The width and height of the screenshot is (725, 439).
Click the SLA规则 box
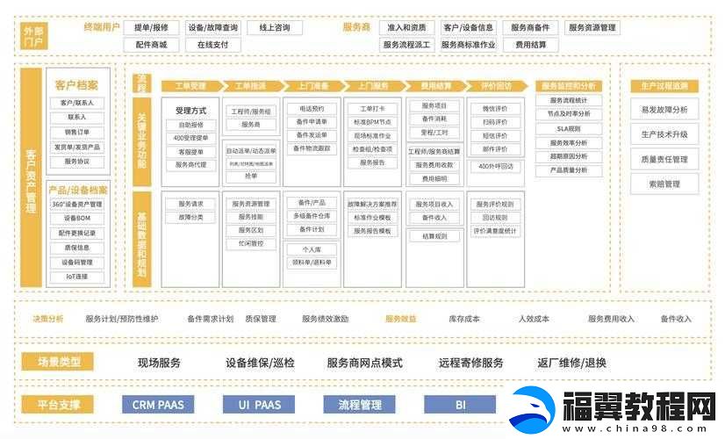tap(569, 129)
